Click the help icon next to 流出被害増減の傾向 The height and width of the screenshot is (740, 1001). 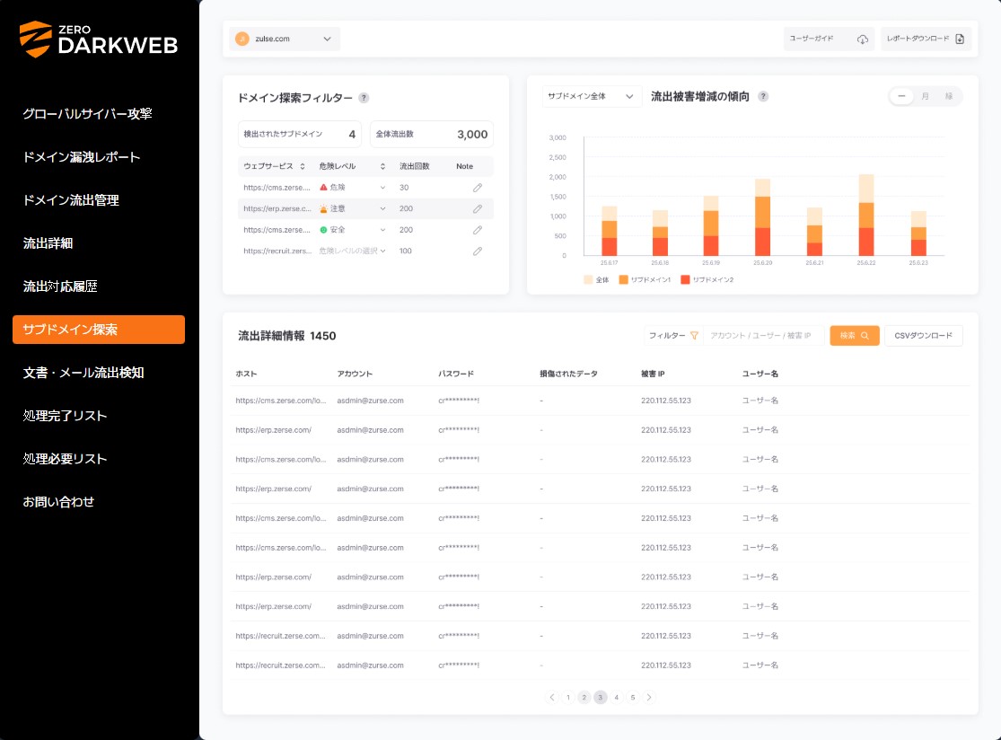(762, 96)
